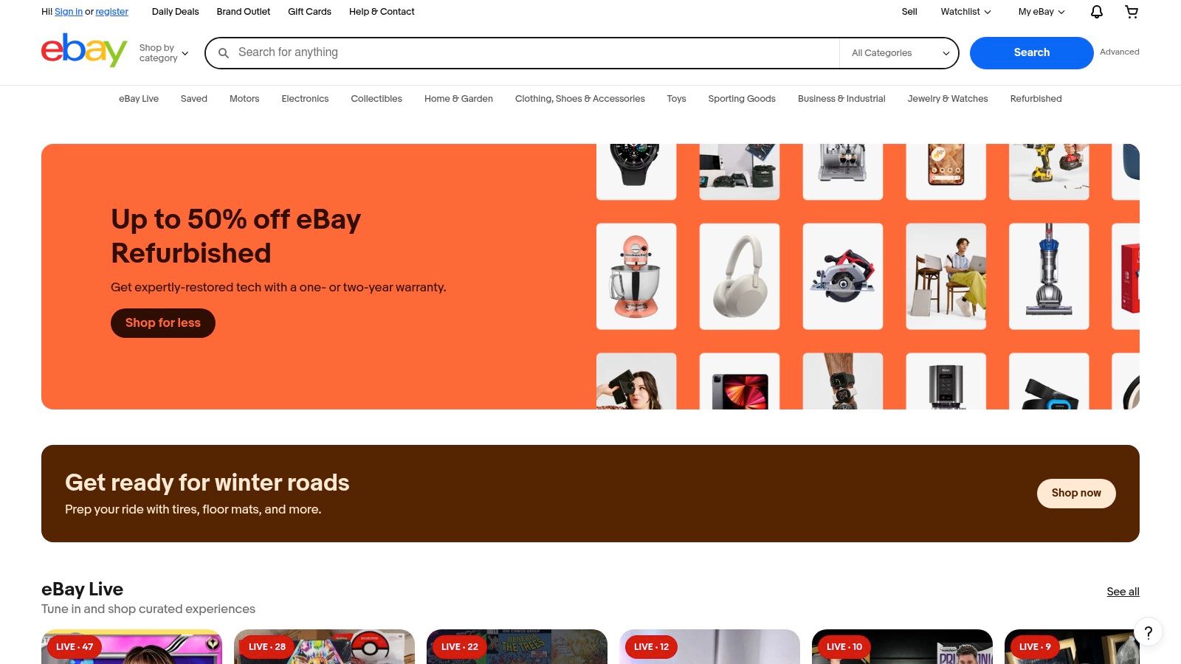The width and height of the screenshot is (1181, 664).
Task: Open the Electronics category menu item
Action: pos(305,99)
